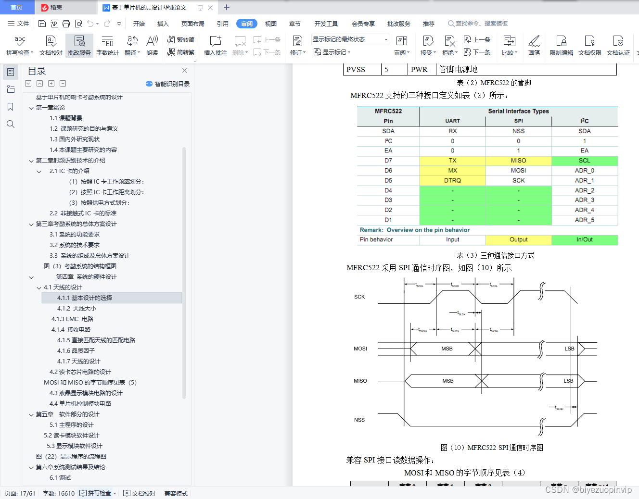The height and width of the screenshot is (499, 639).
Task: Open the 显示标记 dropdown
Action: point(332,52)
